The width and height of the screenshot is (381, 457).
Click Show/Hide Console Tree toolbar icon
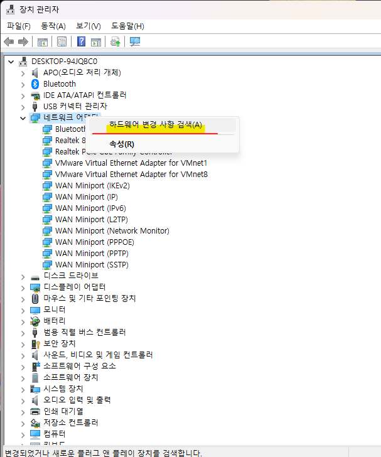point(43,42)
